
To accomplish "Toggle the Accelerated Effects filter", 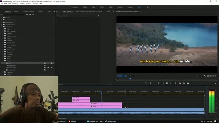I will [x=27, y=14].
